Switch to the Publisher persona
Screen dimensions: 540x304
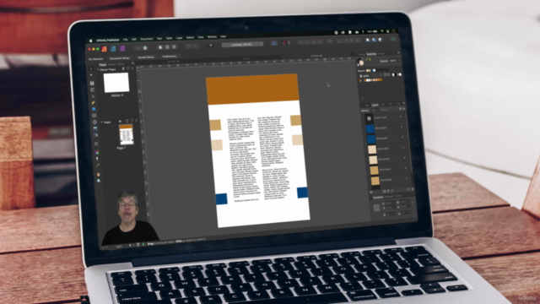click(104, 49)
